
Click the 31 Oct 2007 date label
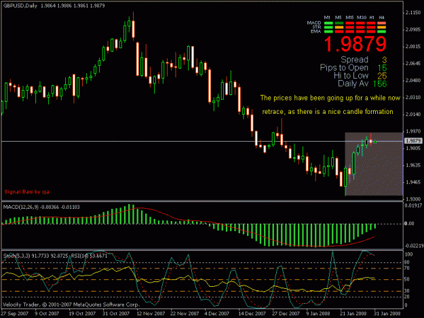(x=116, y=313)
